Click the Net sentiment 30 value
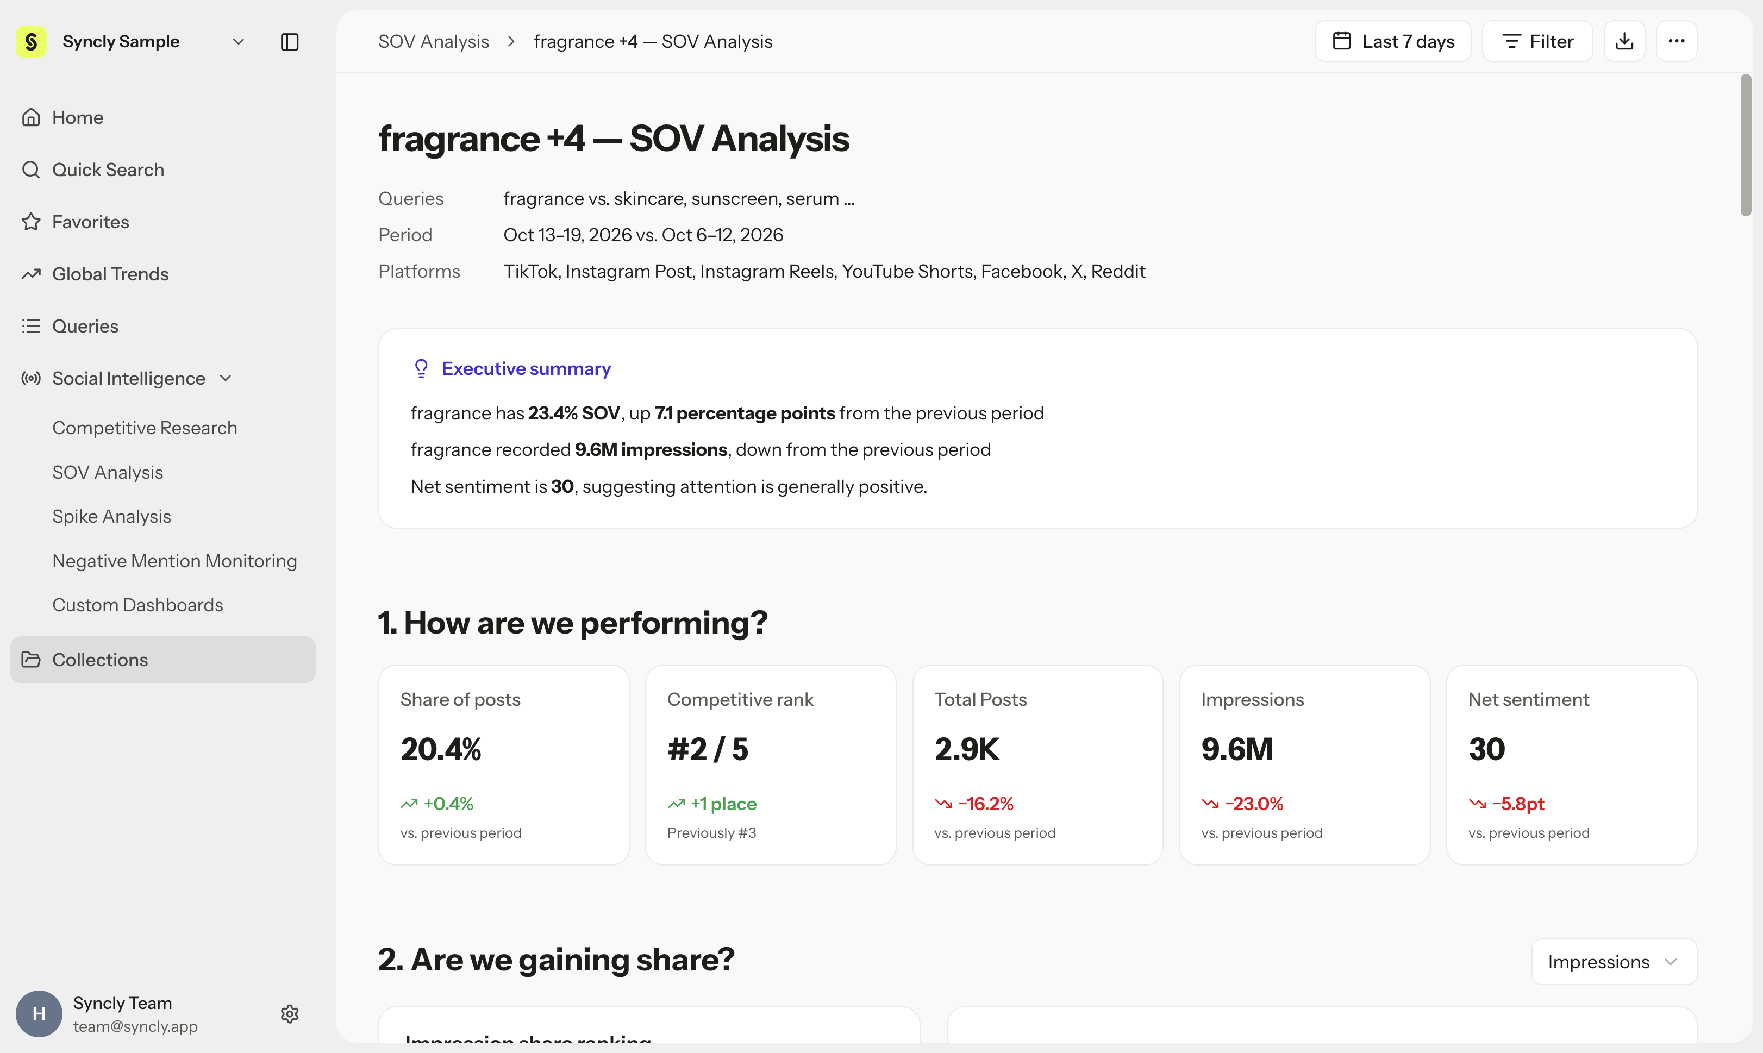 tap(1487, 749)
